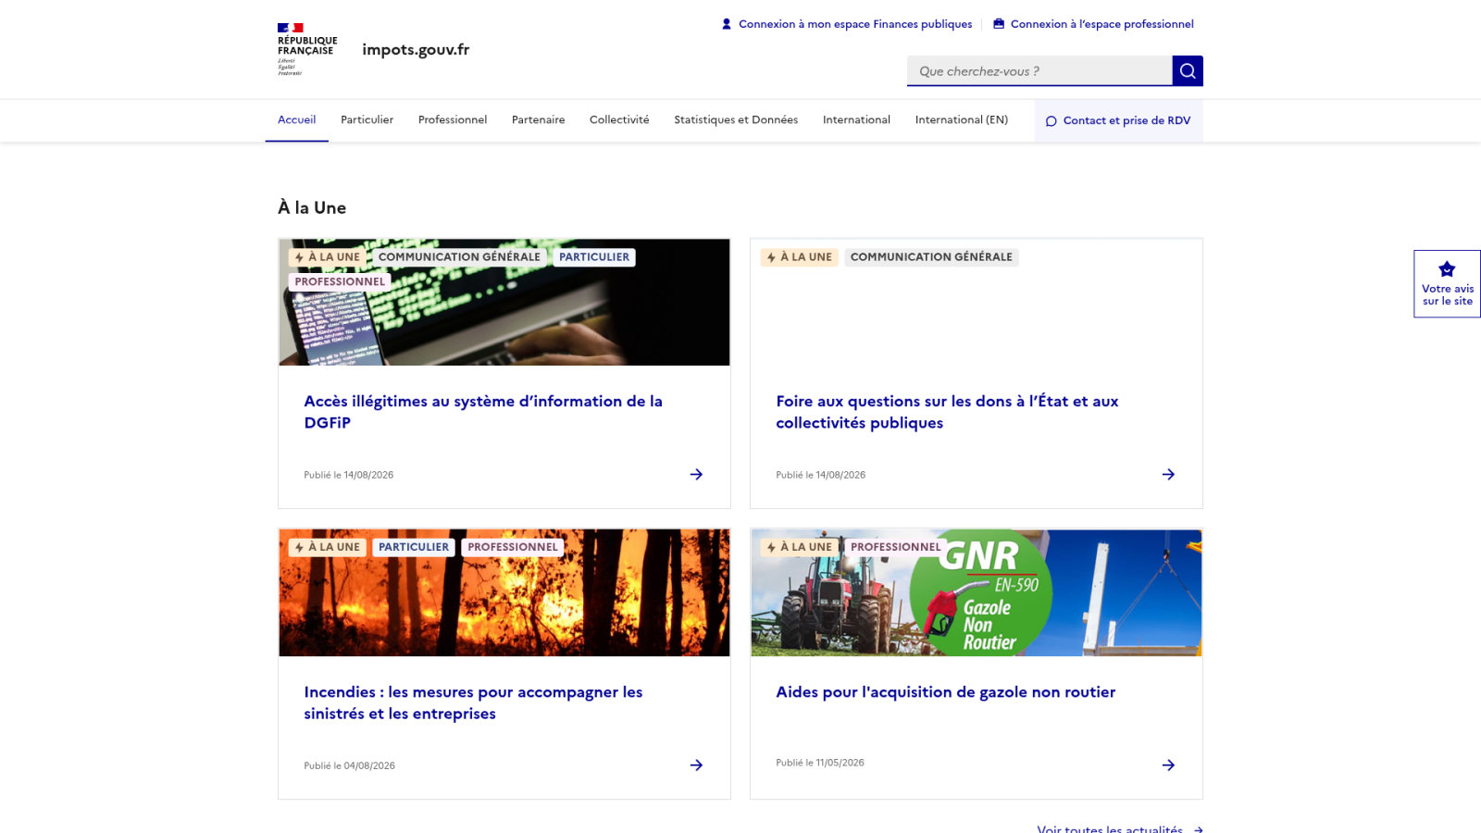Image resolution: width=1481 pixels, height=833 pixels.
Task: Click PROFESSIONNEL tag on Incendies card
Action: point(513,547)
